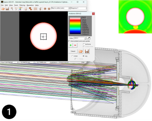
Task: Open the Help menu
Action: tap(37, 5)
